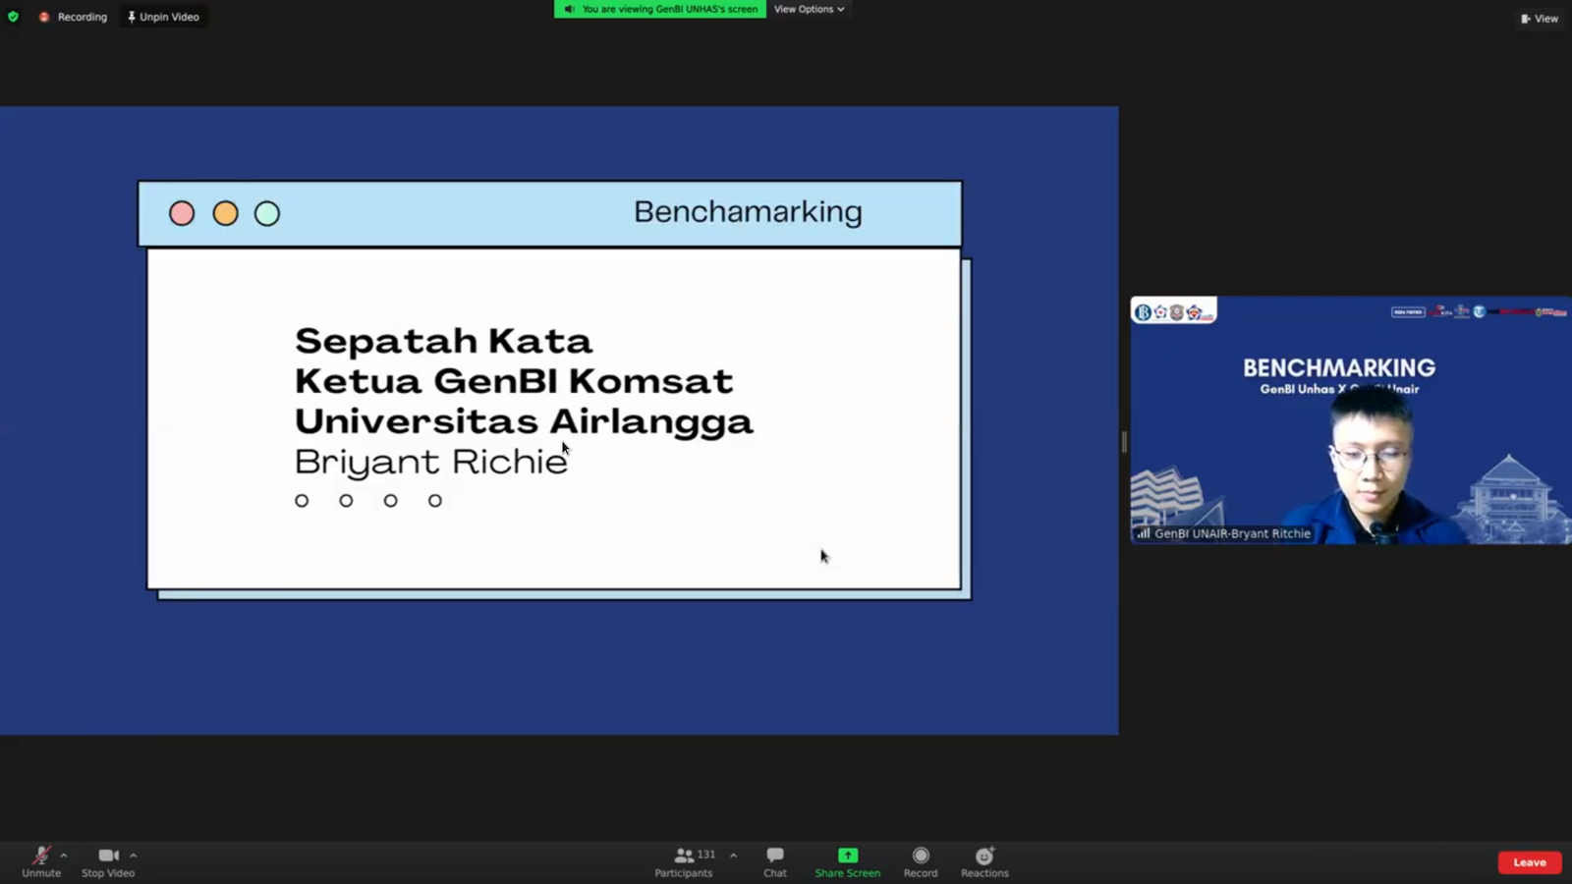Expand the Participants count chevron
This screenshot has width=1572, height=884.
735,854
